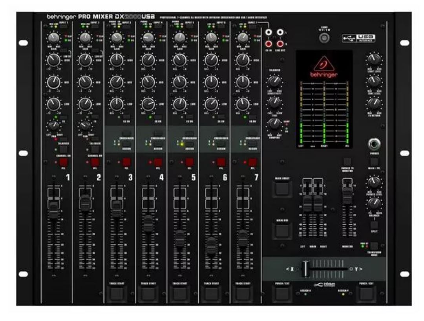Click the white Line Out left RCA jack

(280, 32)
